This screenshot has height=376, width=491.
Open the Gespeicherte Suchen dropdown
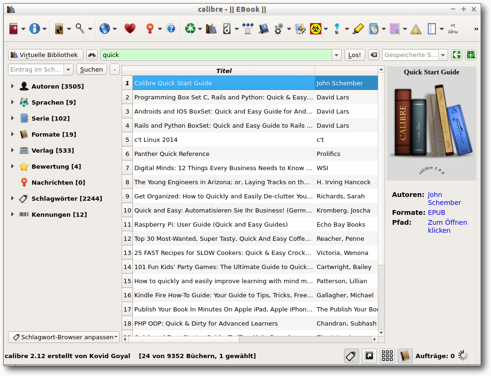point(443,55)
